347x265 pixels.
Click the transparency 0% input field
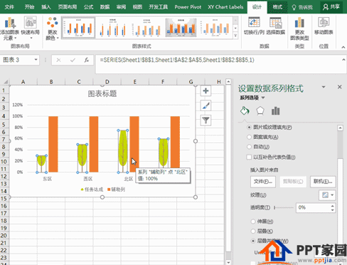tap(313, 208)
